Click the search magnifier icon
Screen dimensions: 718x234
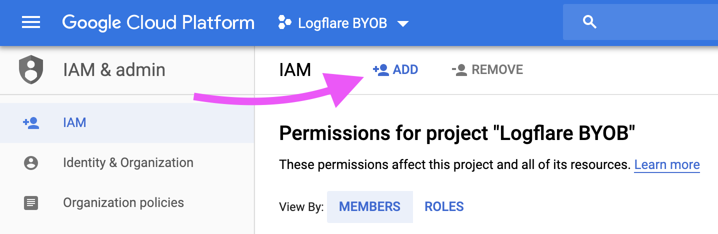click(x=590, y=22)
